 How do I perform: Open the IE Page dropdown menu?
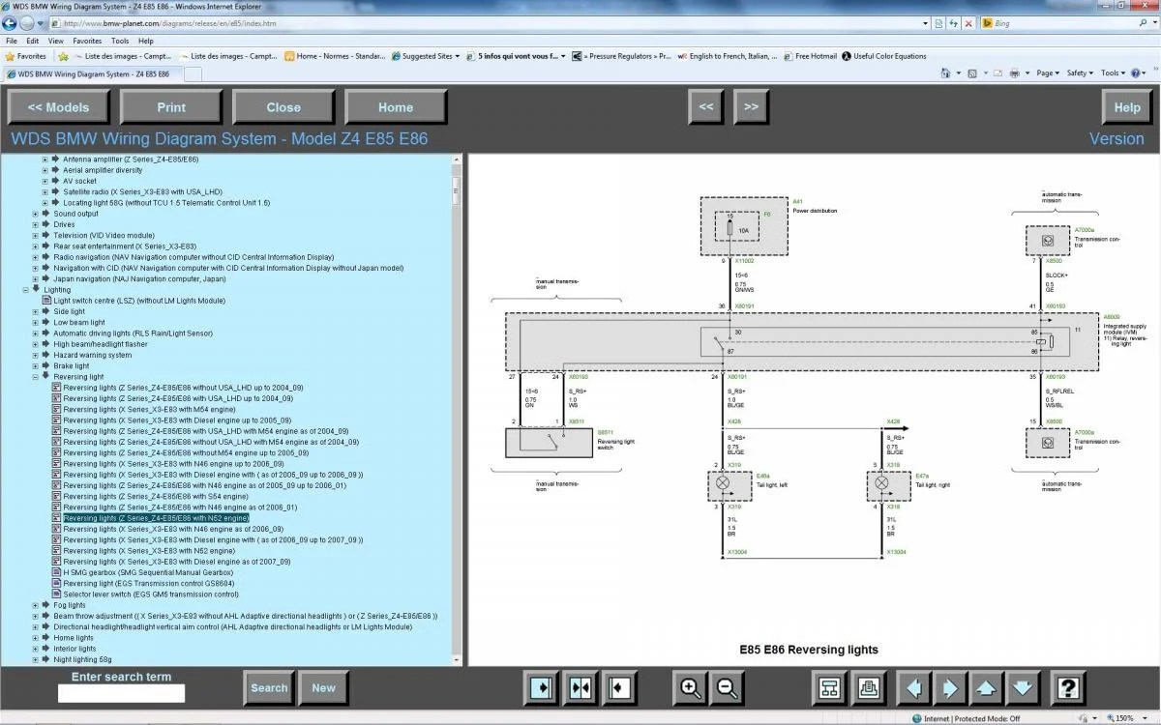pos(1046,72)
